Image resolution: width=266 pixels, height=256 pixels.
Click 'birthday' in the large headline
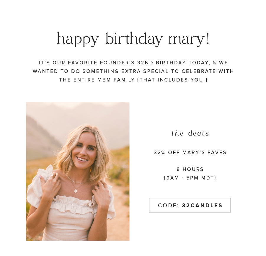[x=134, y=39]
